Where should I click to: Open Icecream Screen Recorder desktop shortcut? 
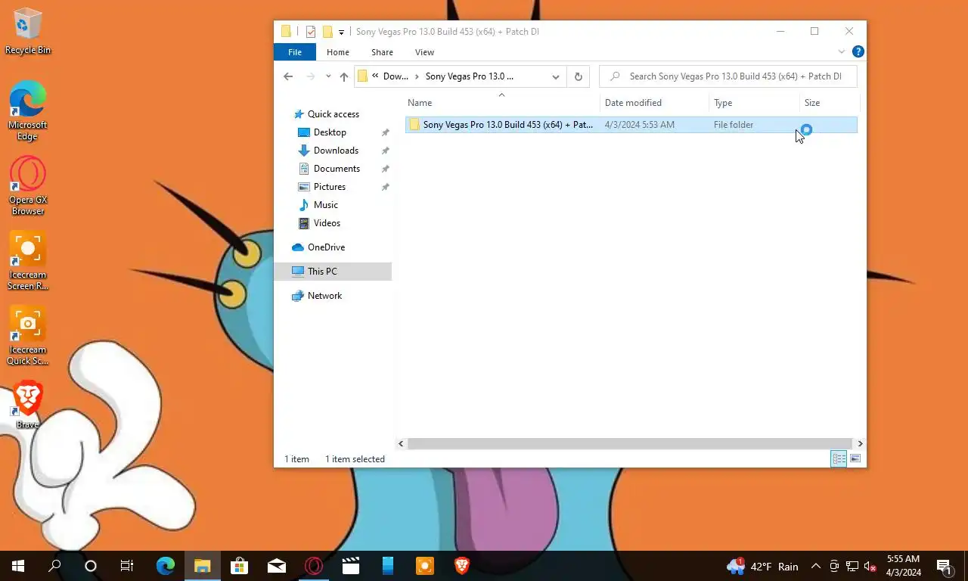point(28,260)
